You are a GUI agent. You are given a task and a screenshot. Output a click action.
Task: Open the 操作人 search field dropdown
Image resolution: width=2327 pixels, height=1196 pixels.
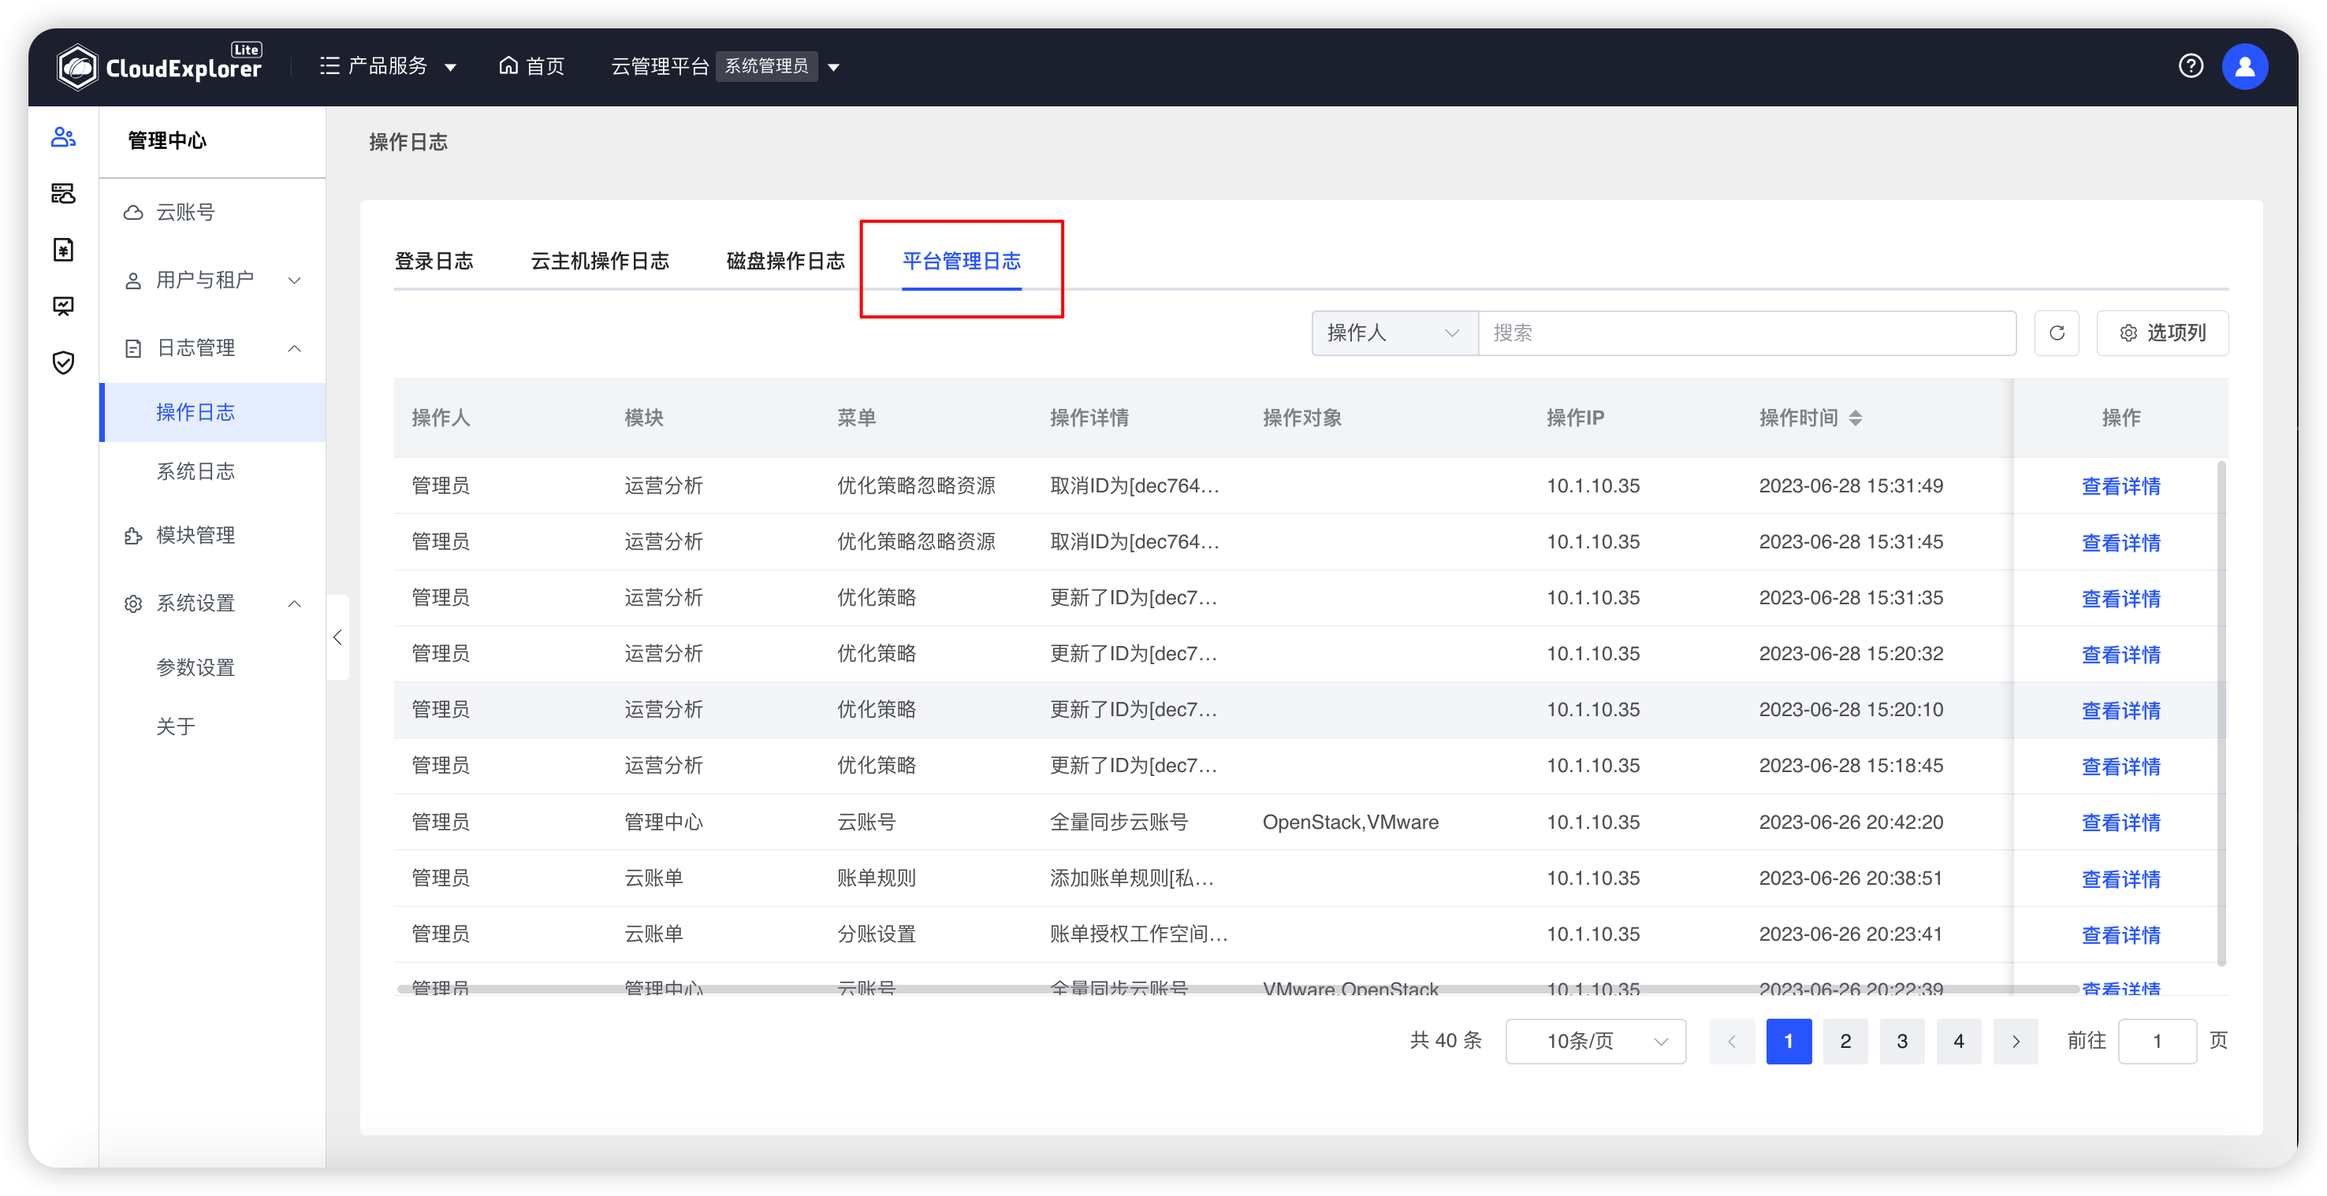pyautogui.click(x=1394, y=333)
